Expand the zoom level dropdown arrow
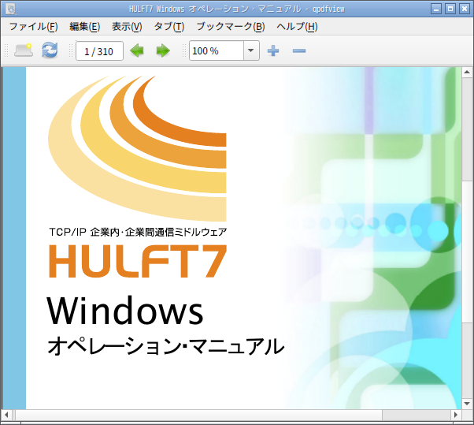Image resolution: width=474 pixels, height=425 pixels. point(251,50)
